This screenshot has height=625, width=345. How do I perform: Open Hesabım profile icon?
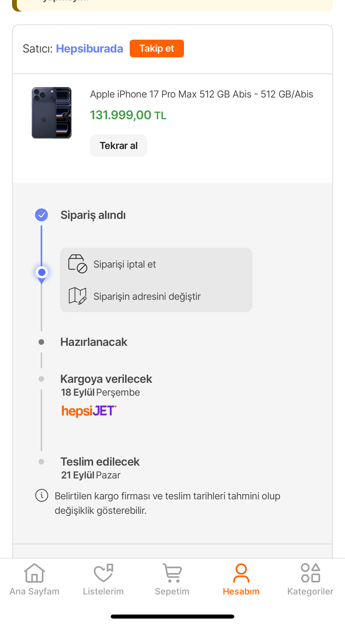point(241,573)
